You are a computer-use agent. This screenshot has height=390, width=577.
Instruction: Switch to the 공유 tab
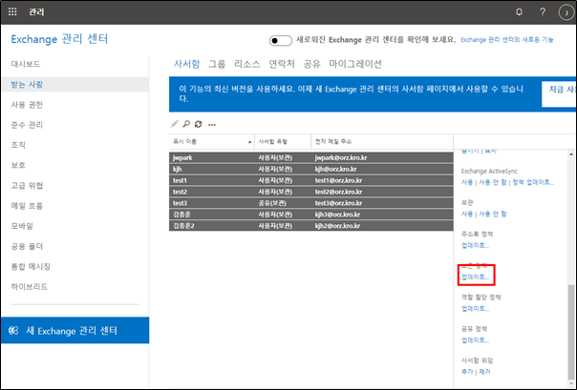coord(312,64)
